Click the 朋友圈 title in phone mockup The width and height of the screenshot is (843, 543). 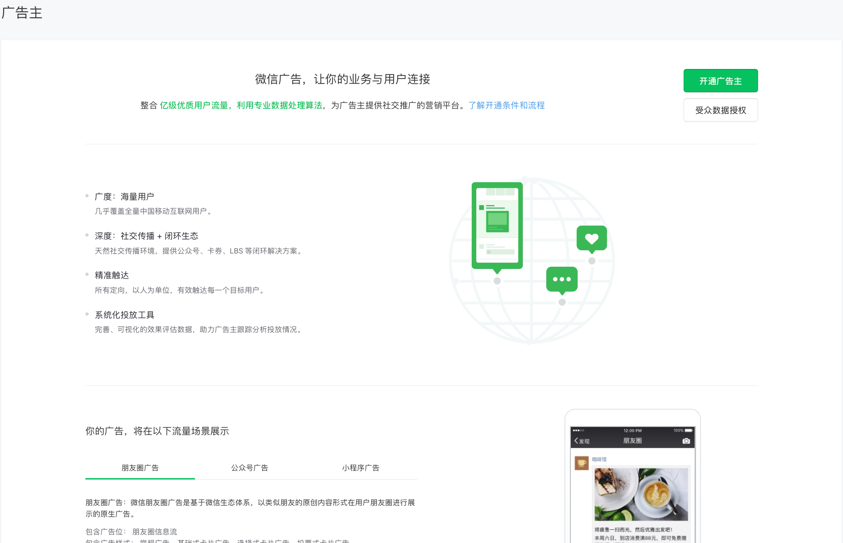[x=632, y=441]
